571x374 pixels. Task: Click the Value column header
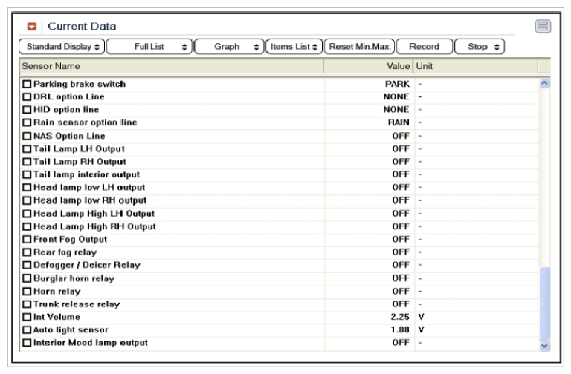[368, 66]
